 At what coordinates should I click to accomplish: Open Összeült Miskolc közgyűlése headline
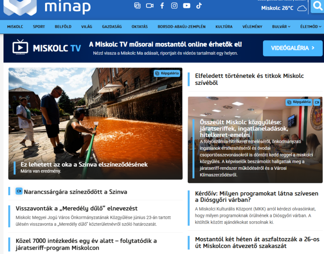pyautogui.click(x=244, y=129)
